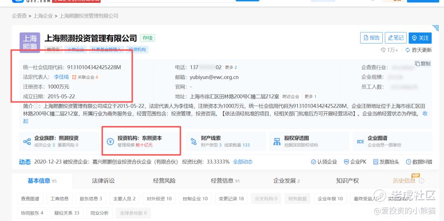The image size is (444, 221).
Task: Switch to 经营风险 tab
Action: (164, 181)
